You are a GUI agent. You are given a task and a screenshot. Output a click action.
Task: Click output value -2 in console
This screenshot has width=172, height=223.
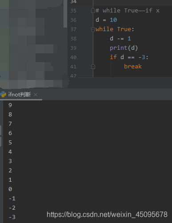[x=12, y=208]
